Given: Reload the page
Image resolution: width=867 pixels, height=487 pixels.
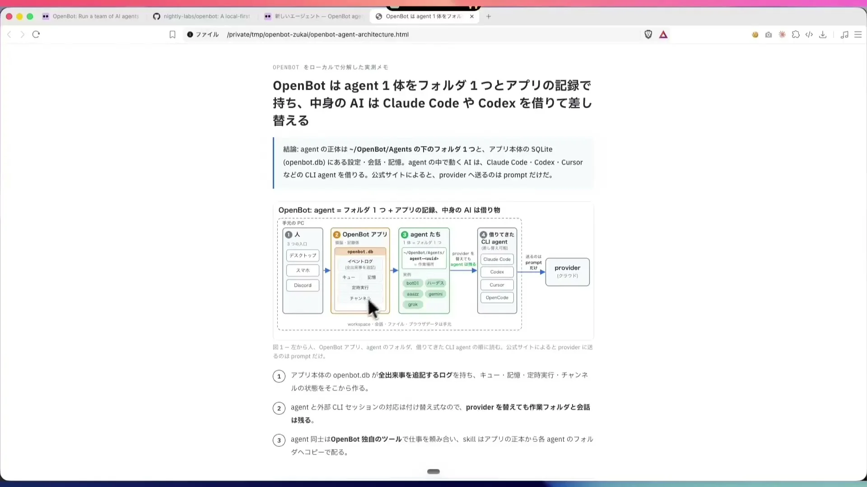Looking at the screenshot, I should (x=36, y=35).
